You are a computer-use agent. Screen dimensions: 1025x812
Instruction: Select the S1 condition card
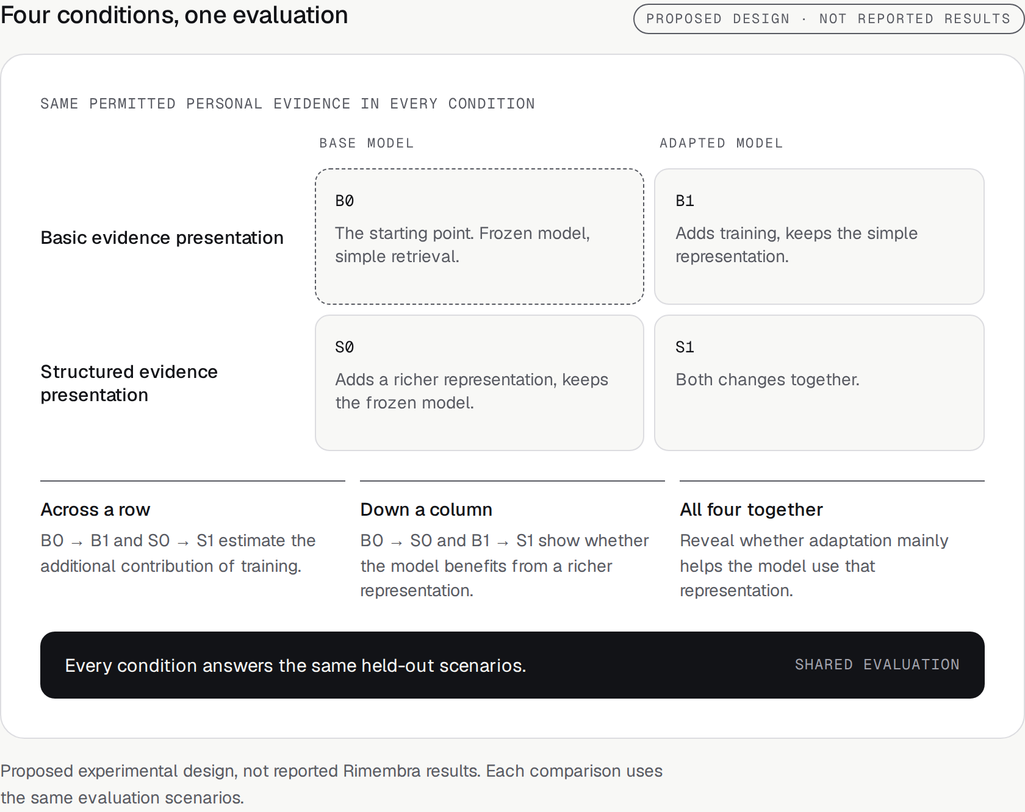[x=819, y=383]
